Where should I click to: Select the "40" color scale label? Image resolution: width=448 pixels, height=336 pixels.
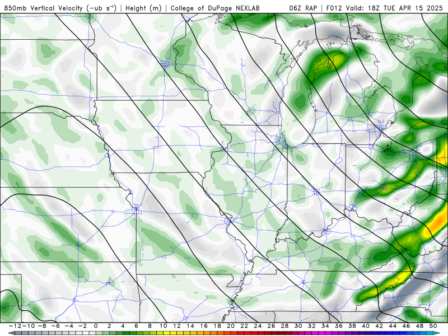pyautogui.click(x=366, y=326)
